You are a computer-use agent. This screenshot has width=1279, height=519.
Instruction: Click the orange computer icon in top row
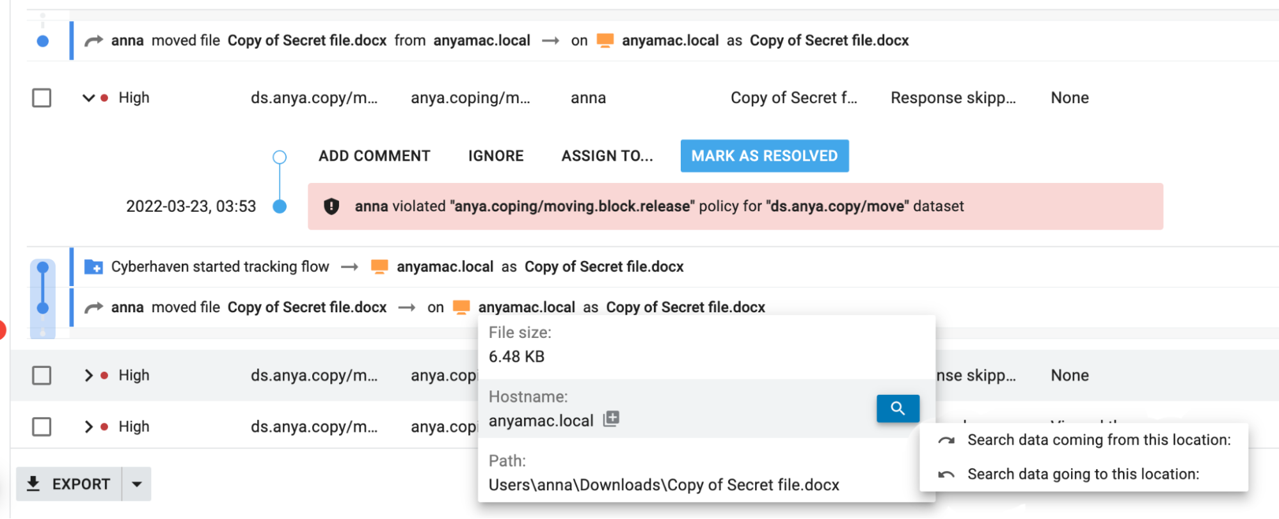(x=605, y=41)
